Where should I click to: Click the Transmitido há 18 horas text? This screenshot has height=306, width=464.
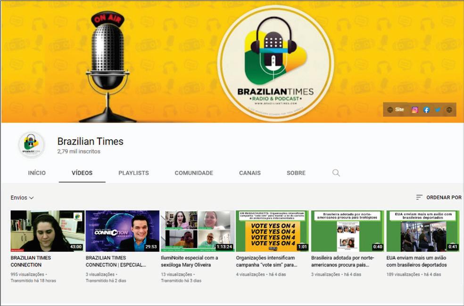click(x=33, y=281)
